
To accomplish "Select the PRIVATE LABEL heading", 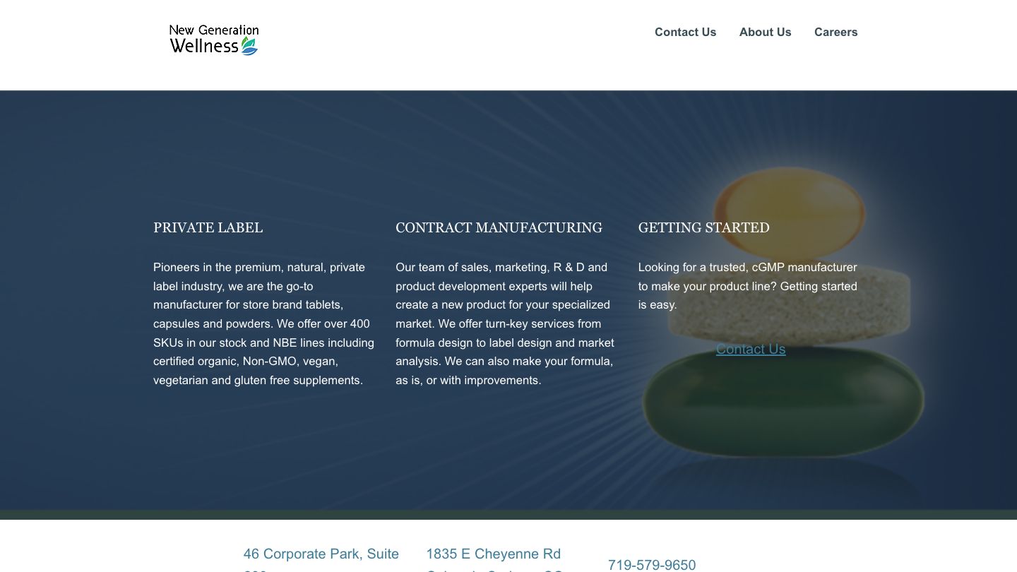I will click(208, 227).
